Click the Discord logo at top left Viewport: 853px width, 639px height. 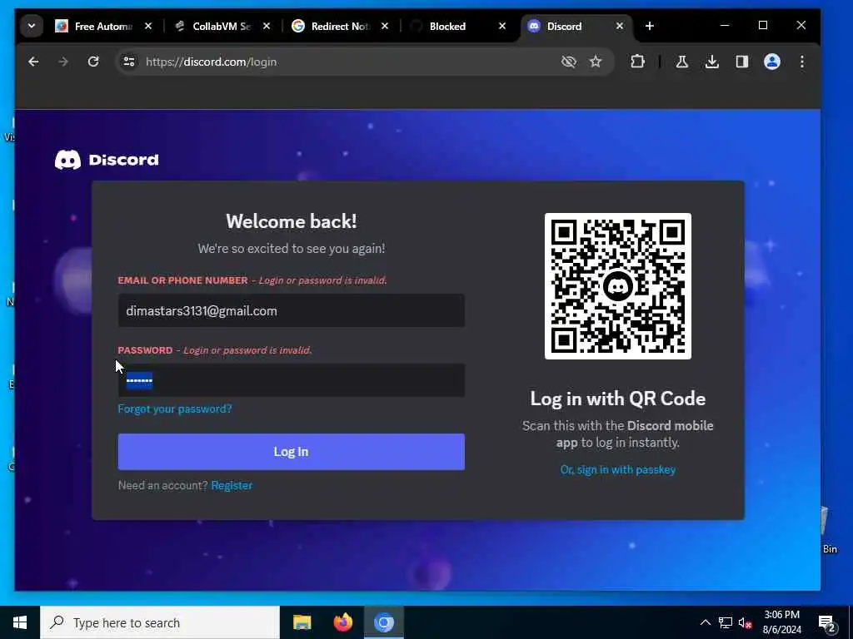[x=107, y=160]
